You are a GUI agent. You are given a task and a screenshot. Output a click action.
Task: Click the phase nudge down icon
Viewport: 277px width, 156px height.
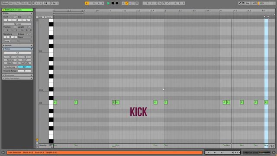point(30,3)
